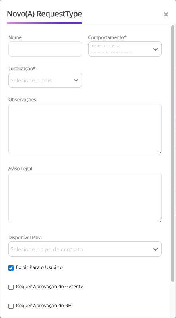Image resolution: width=176 pixels, height=318 pixels.
Task: Click the Observações textarea resize handle
Action: 159,152
